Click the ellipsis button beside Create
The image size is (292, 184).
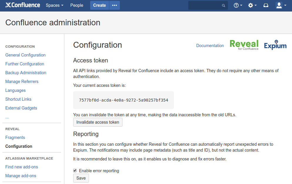115,5
